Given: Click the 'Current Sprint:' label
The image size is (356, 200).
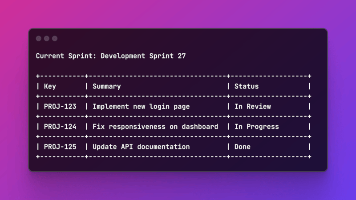Looking at the screenshot, I should pos(66,56).
